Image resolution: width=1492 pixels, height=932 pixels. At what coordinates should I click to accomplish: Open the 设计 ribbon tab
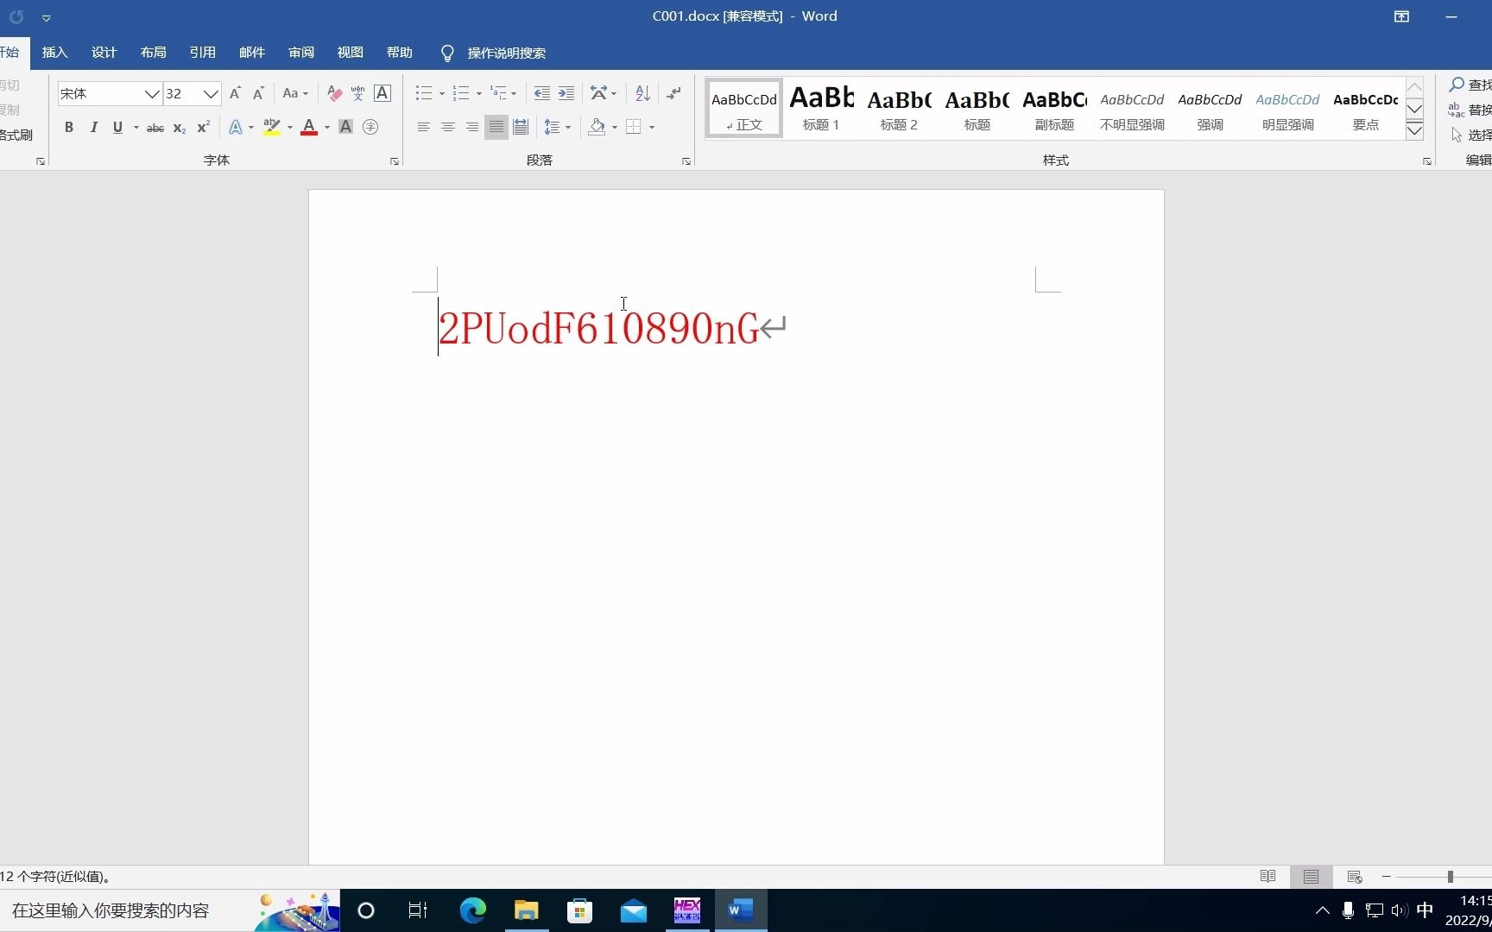click(x=104, y=53)
